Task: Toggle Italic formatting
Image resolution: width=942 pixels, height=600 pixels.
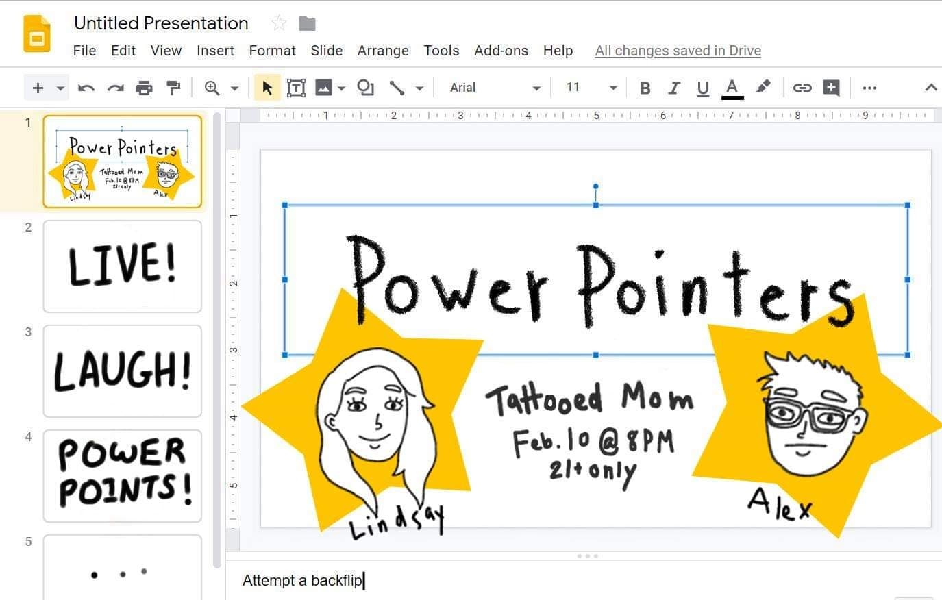Action: pyautogui.click(x=674, y=88)
